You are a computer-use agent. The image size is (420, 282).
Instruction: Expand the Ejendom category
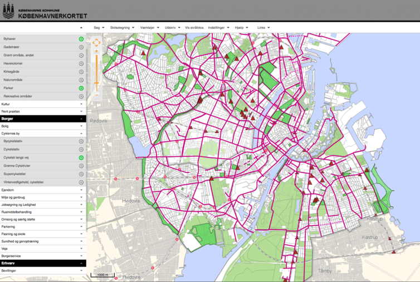pos(43,190)
